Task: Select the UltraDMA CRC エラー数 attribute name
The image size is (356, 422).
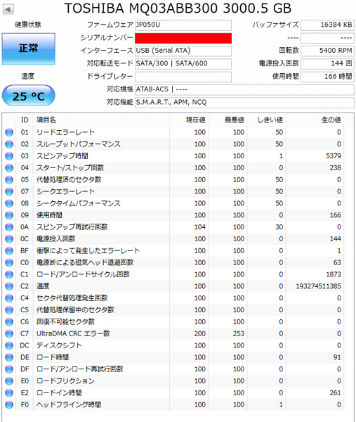Action: click(x=73, y=333)
